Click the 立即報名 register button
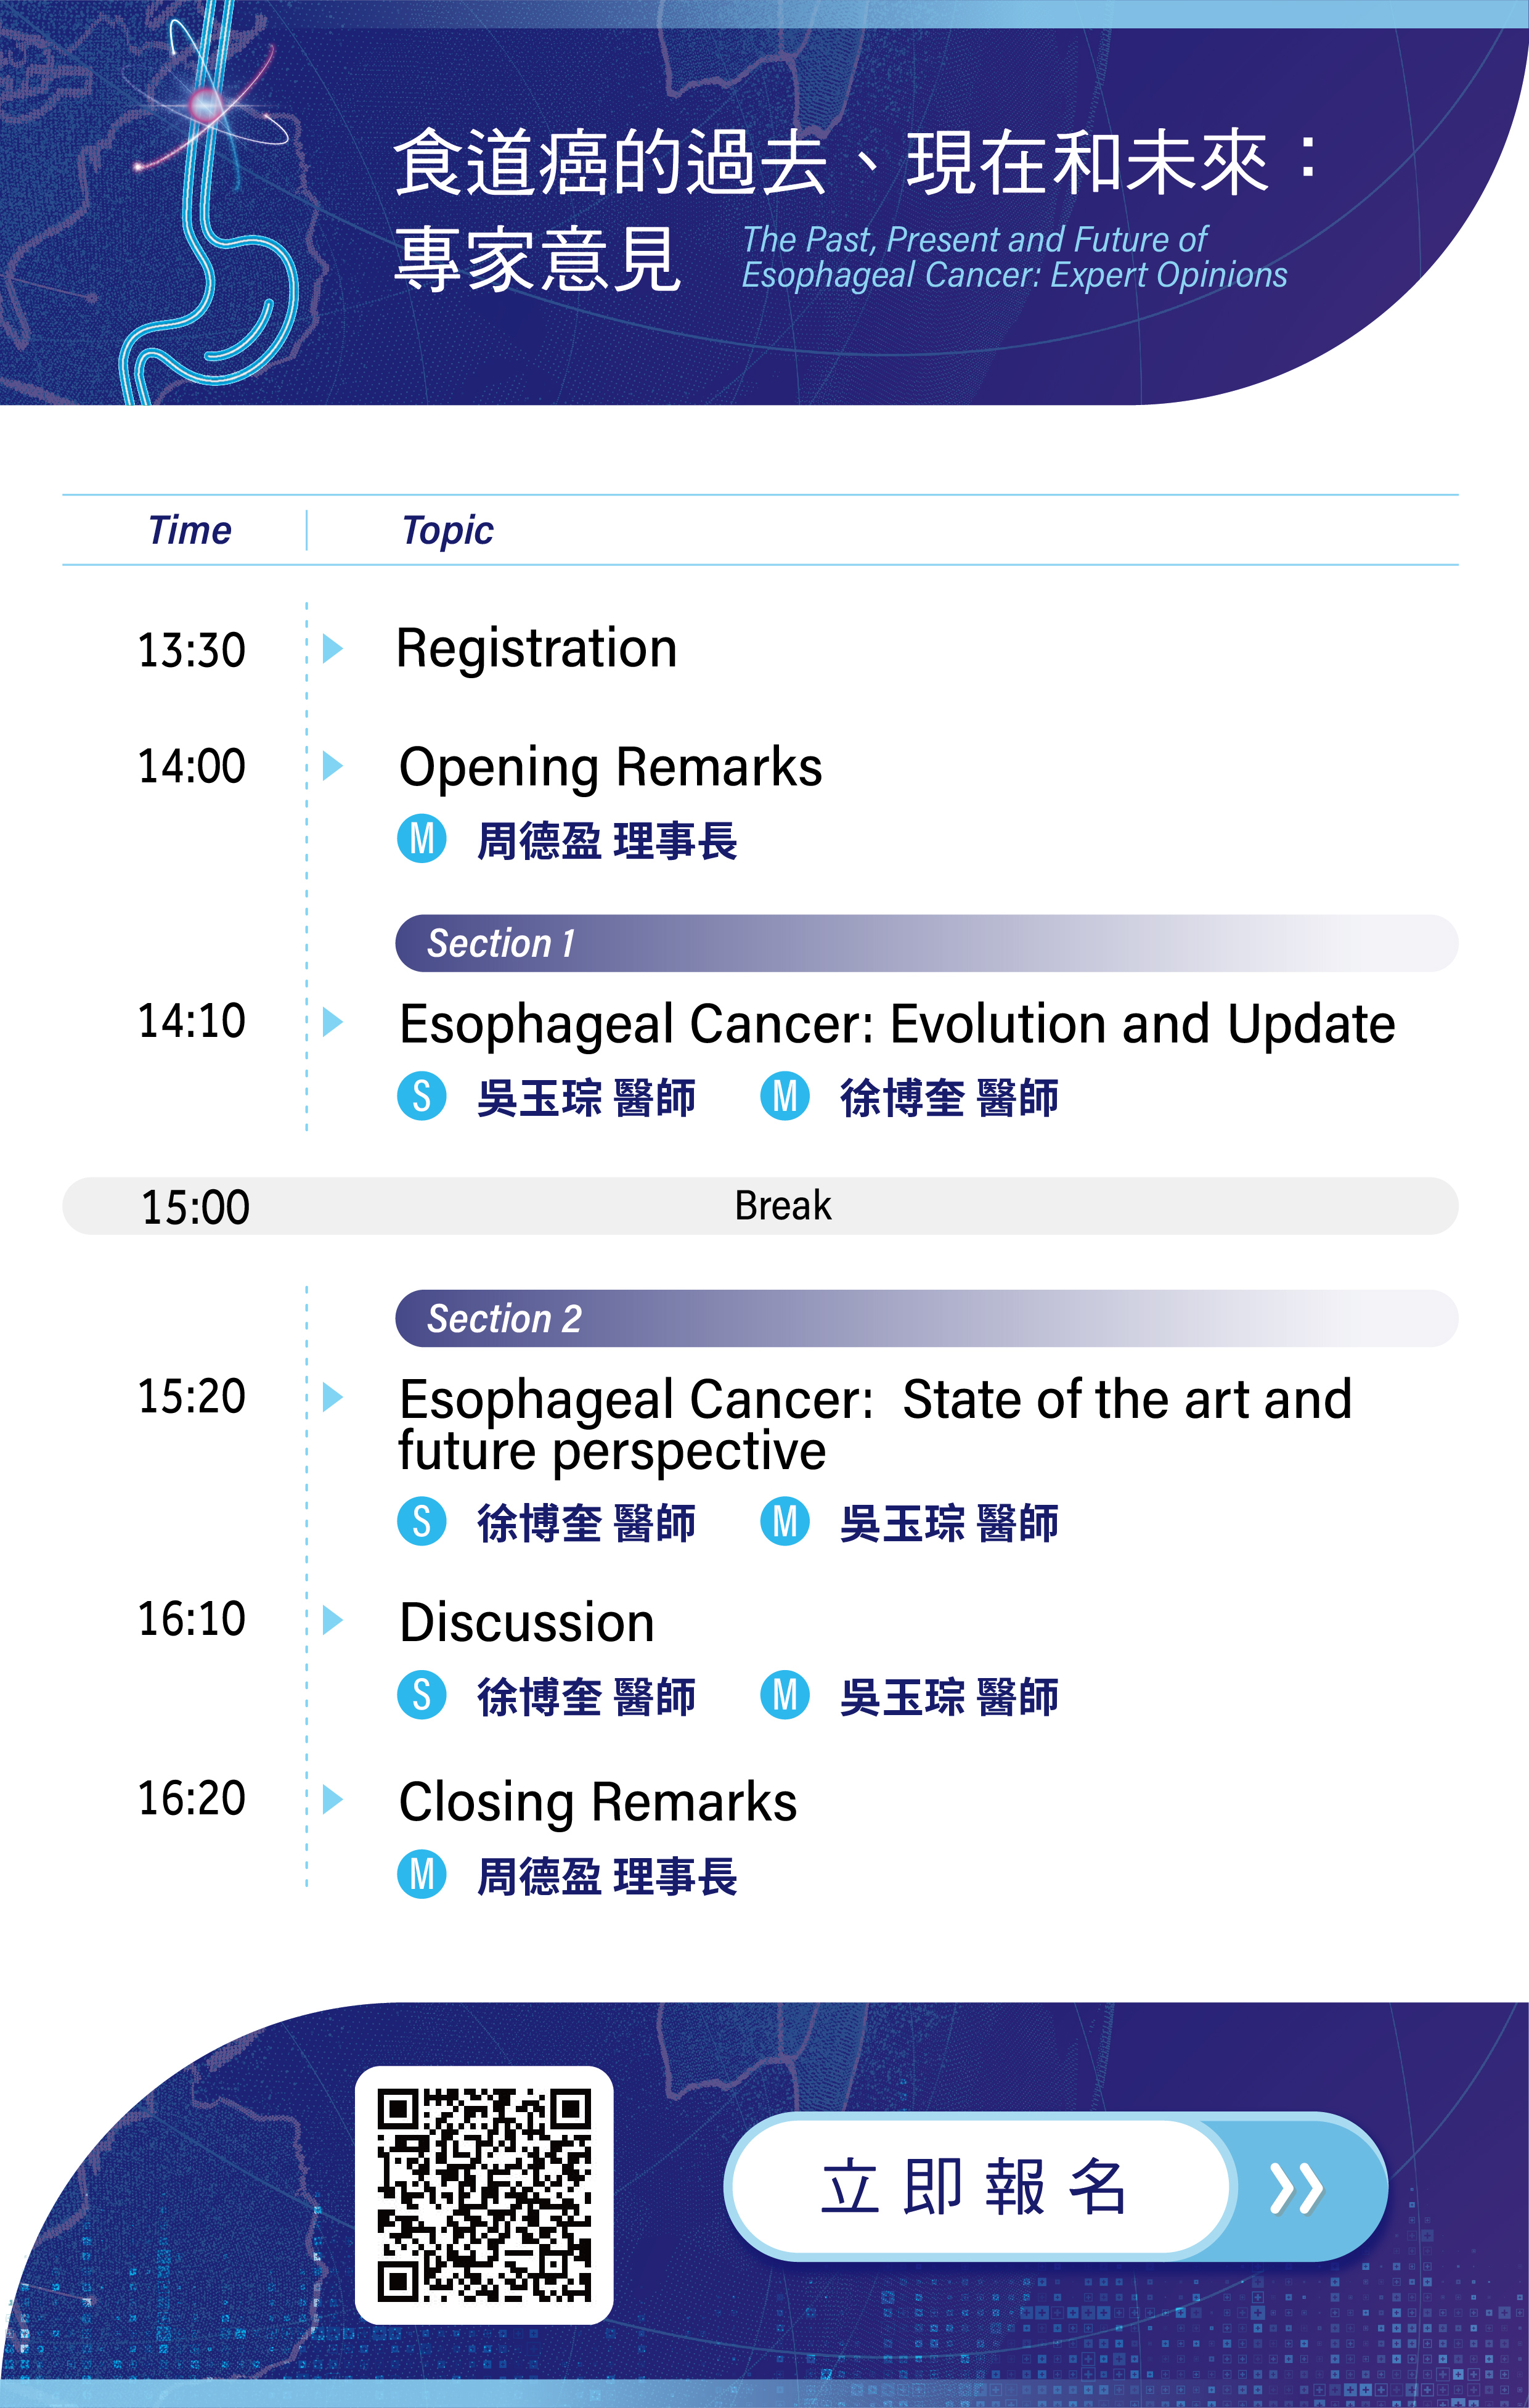This screenshot has height=2408, width=1529. [x=1055, y=2187]
